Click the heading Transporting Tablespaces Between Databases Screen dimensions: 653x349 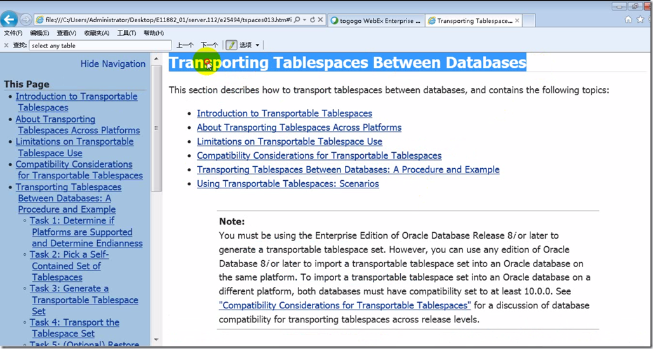point(347,63)
